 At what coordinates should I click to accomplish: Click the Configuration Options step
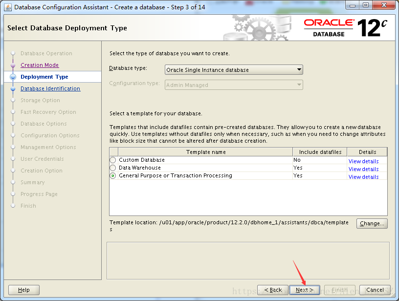pyautogui.click(x=50, y=135)
